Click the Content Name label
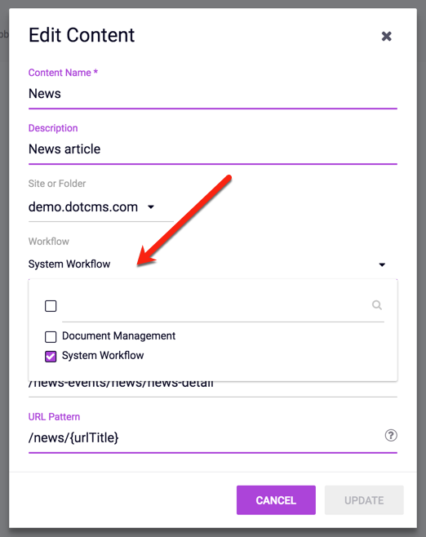The height and width of the screenshot is (537, 426). tap(63, 73)
